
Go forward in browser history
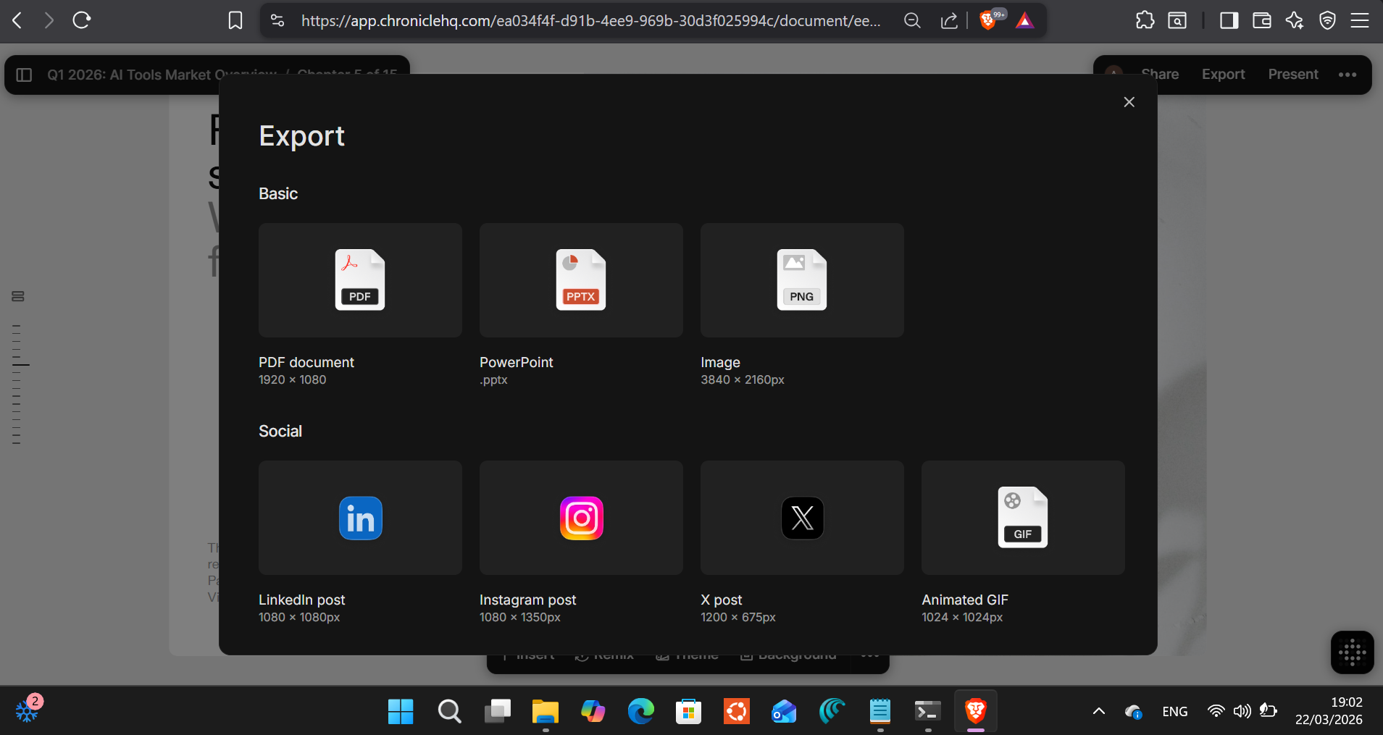point(49,20)
